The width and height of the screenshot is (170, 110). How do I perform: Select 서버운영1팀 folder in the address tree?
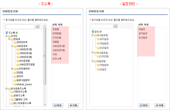pos(26,49)
